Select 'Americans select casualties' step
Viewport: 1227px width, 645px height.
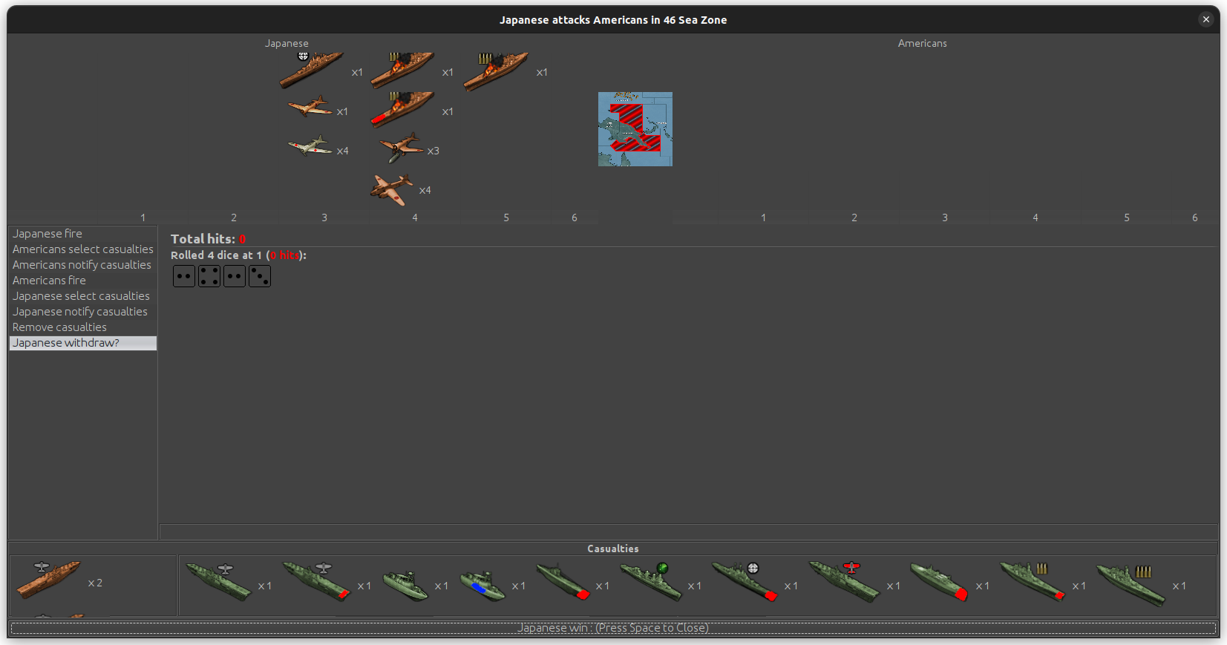[x=83, y=249]
